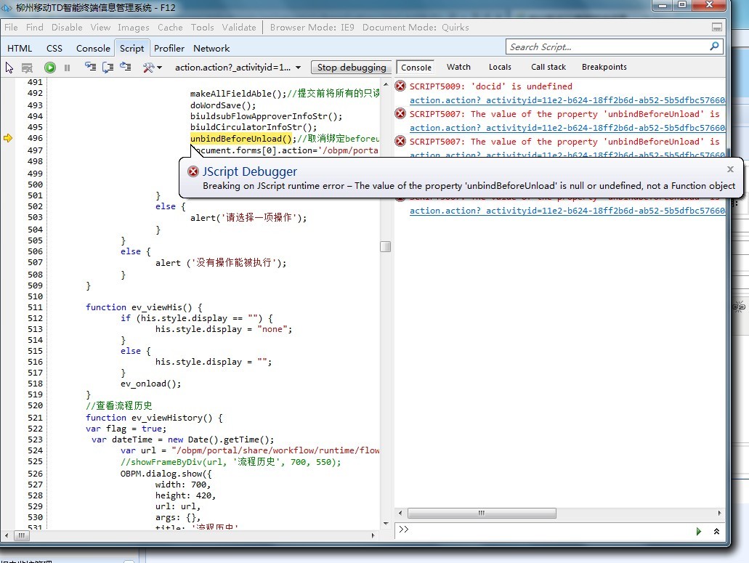Click the pin/unpin developer tools icon
This screenshot has width=749, height=563.
pyautogui.click(x=717, y=27)
